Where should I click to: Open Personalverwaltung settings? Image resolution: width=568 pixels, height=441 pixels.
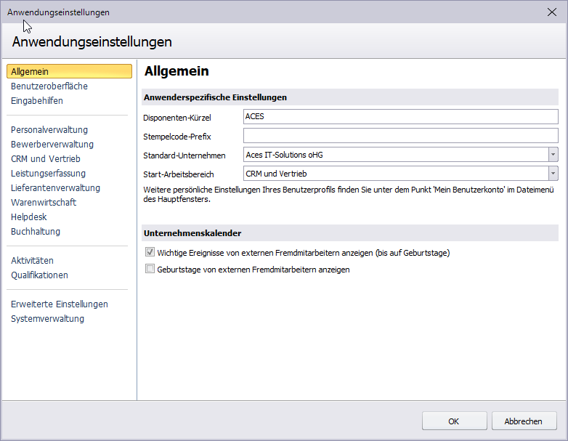pyautogui.click(x=49, y=129)
